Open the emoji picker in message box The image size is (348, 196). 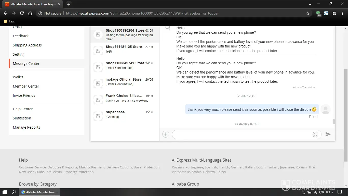pos(315,134)
